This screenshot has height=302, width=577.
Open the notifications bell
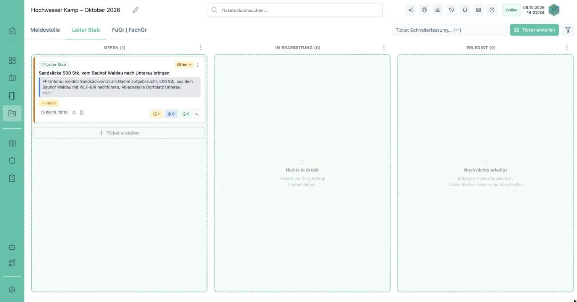pyautogui.click(x=465, y=10)
